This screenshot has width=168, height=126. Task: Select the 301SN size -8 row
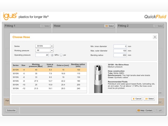(49, 81)
